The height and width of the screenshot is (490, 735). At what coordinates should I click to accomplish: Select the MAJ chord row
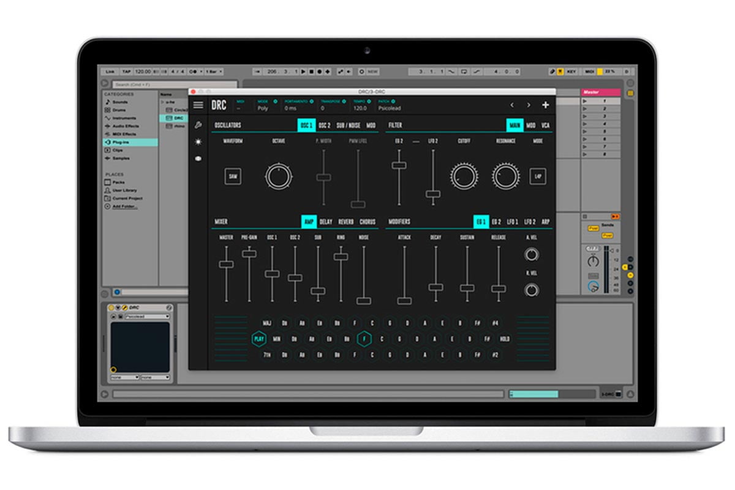267,323
